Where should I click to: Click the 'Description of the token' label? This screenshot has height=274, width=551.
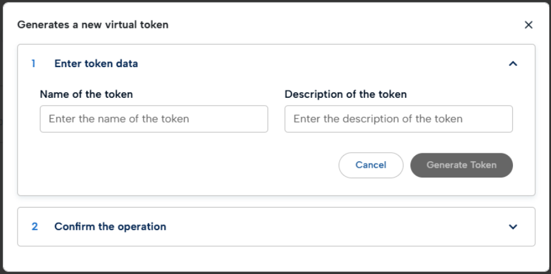(345, 94)
